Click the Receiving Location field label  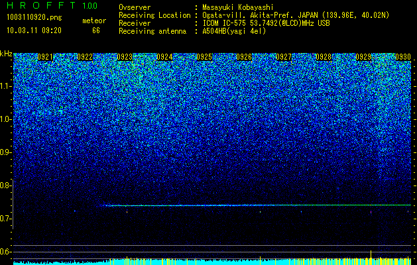(x=154, y=15)
